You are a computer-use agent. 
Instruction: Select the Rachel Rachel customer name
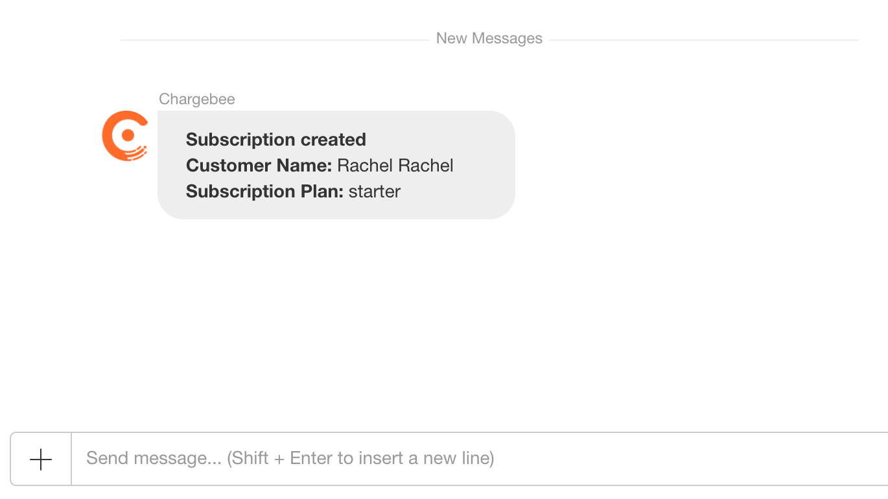pyautogui.click(x=395, y=166)
